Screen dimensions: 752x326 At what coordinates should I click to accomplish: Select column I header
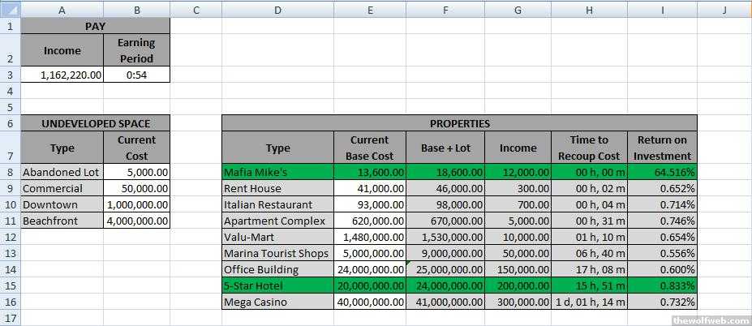coord(662,9)
